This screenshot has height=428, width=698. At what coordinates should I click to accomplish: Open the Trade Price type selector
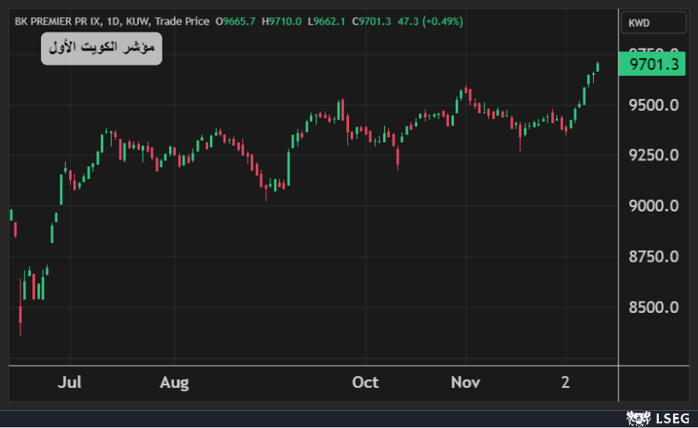tap(183, 21)
